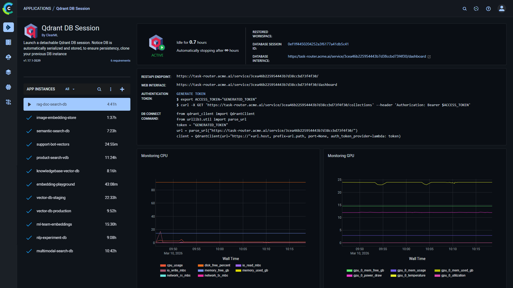The height and width of the screenshot is (288, 513).
Task: Open app instances three-dot menu
Action: point(111,89)
